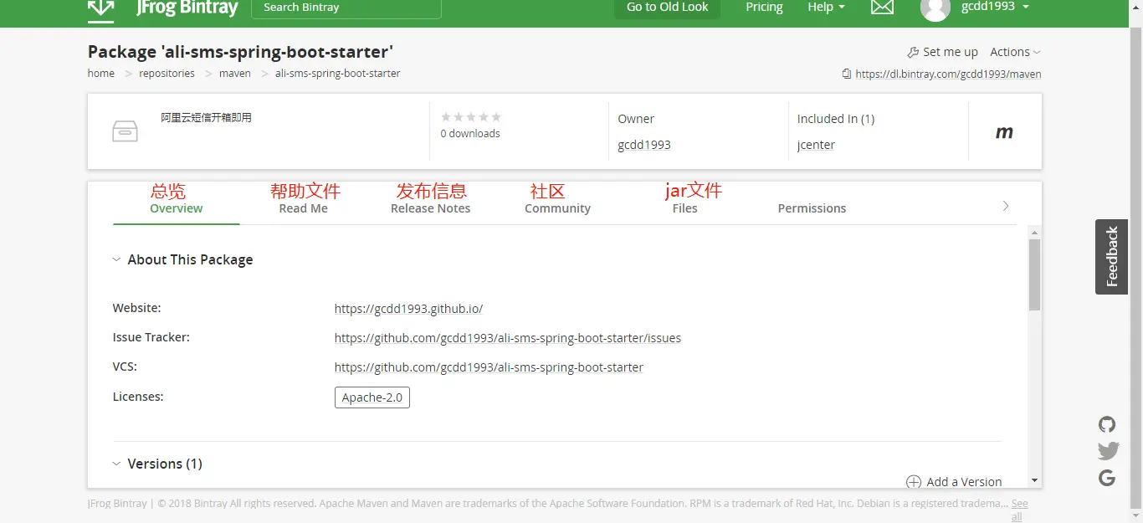Open the Feedback side button

tap(1111, 257)
